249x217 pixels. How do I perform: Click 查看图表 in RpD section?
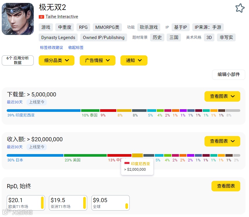[226, 186]
